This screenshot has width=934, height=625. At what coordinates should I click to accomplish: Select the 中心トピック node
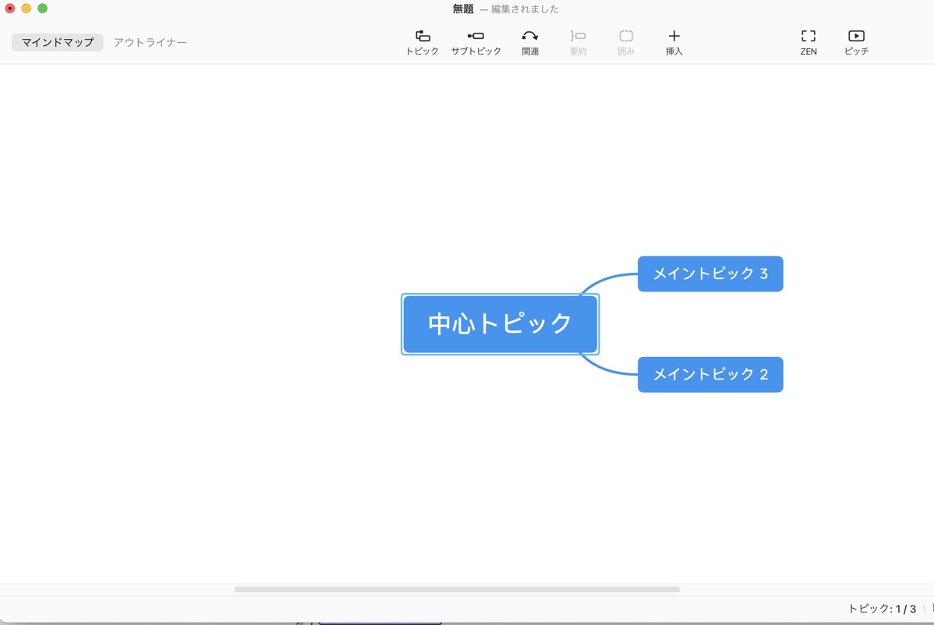click(501, 324)
